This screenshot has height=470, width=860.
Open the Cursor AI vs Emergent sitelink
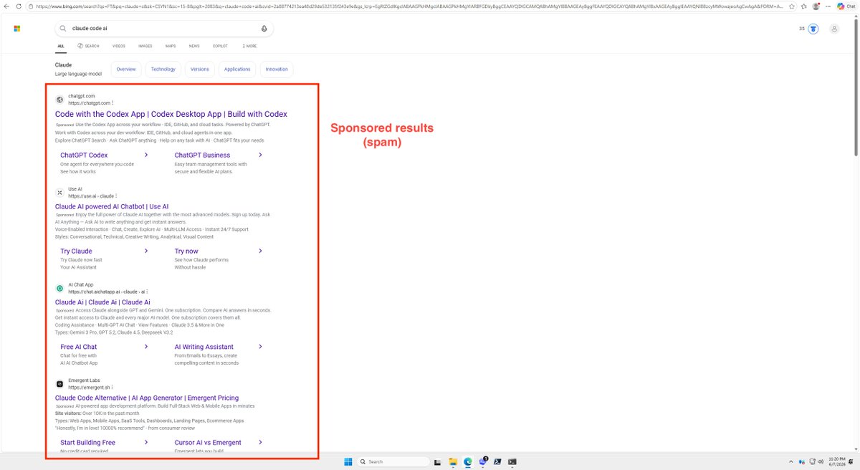tap(208, 442)
